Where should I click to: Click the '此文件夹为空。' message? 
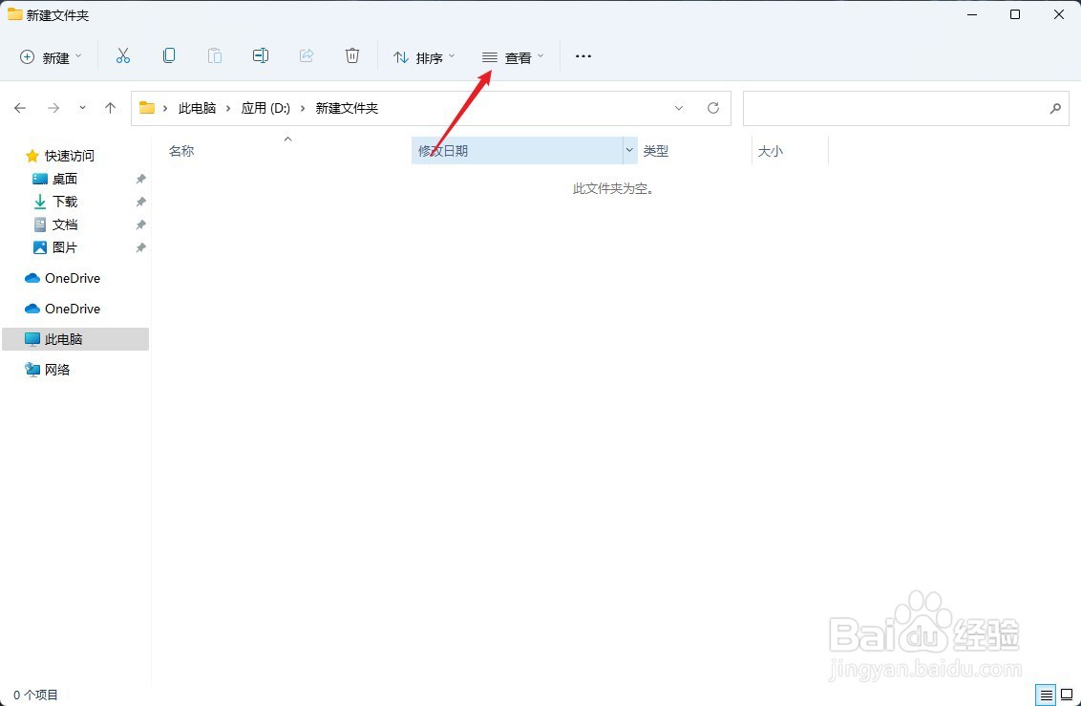(614, 188)
